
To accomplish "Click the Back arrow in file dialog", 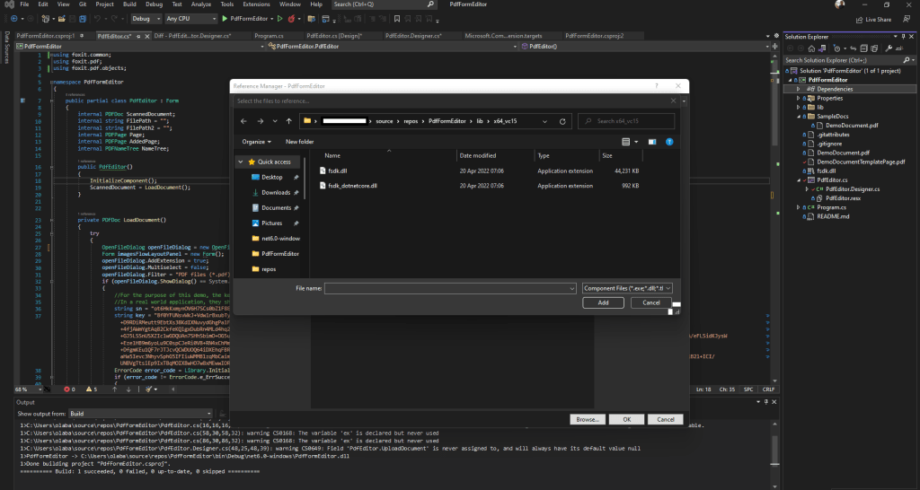I will point(244,121).
